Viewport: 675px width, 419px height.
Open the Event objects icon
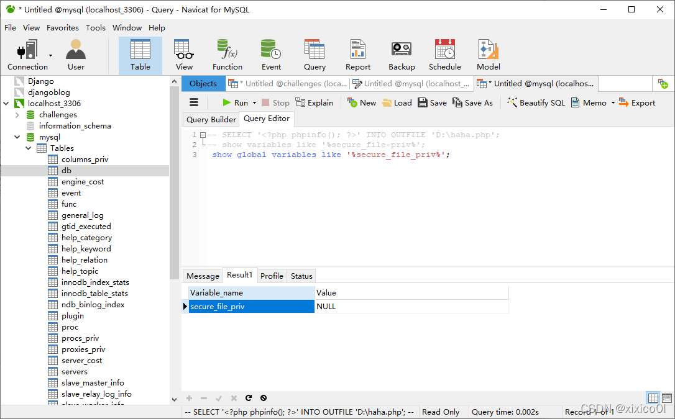[x=271, y=55]
